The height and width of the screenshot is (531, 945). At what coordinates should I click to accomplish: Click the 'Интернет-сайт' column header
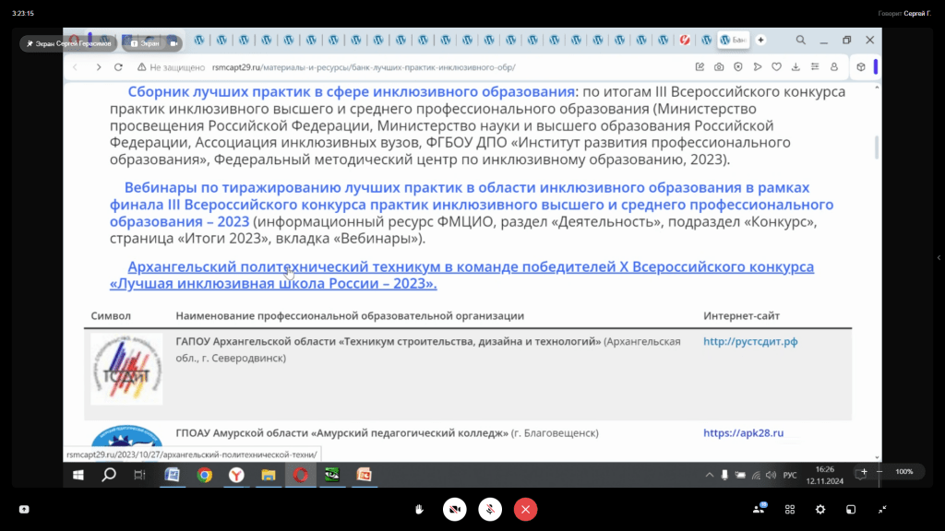741,315
